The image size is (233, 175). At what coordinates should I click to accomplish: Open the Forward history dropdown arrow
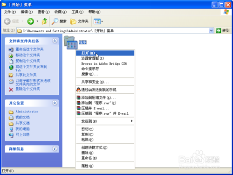point(37,21)
